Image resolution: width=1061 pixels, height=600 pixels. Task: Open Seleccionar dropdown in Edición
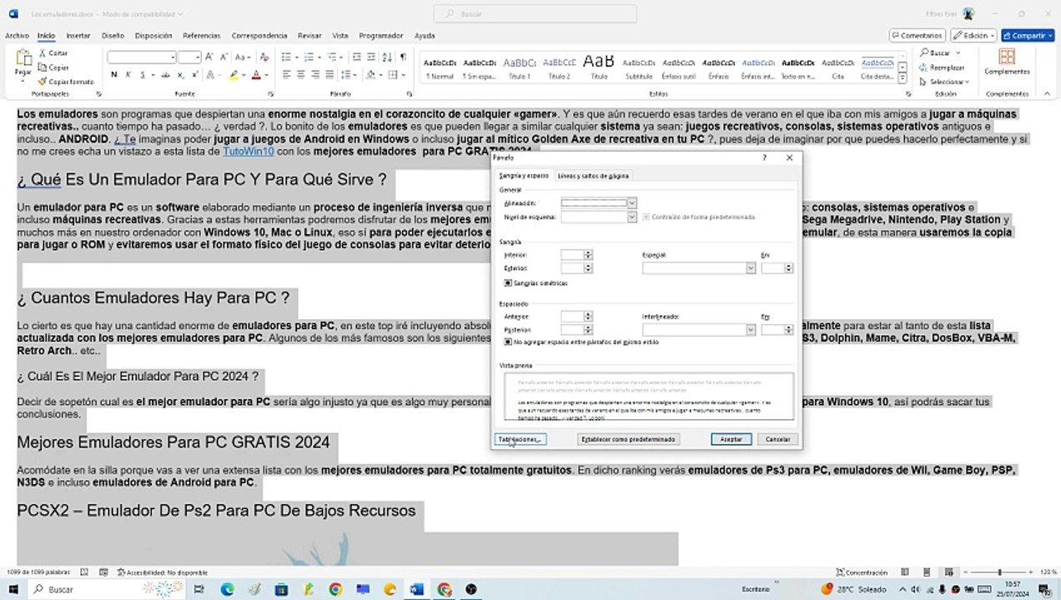coord(944,82)
